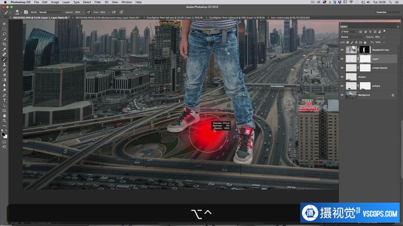Screen dimensions: 403x226
Task: Select the Eyedropper tool
Action: [4, 49]
